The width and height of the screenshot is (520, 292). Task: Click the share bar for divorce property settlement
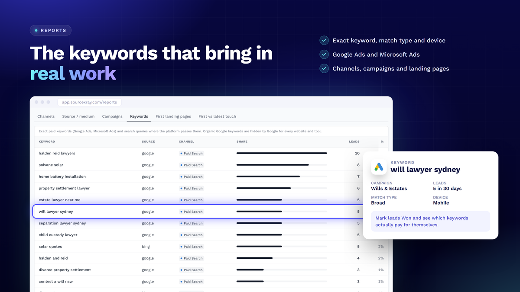click(x=282, y=270)
